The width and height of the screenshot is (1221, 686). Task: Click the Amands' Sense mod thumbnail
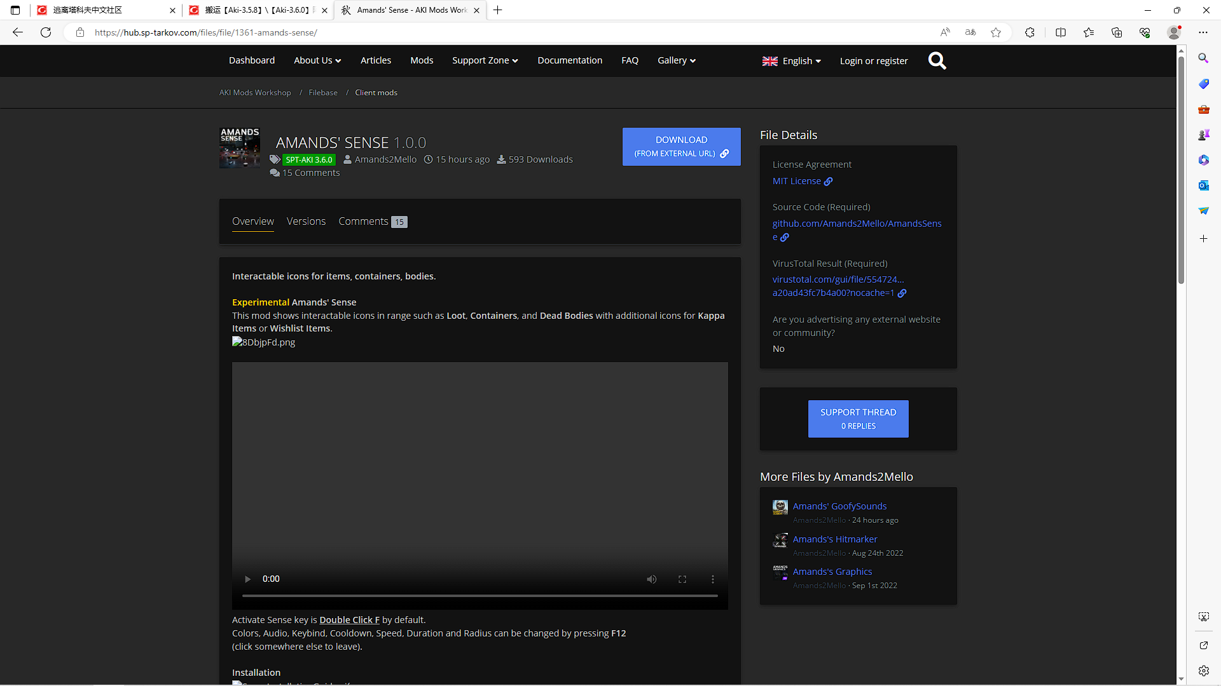click(239, 147)
